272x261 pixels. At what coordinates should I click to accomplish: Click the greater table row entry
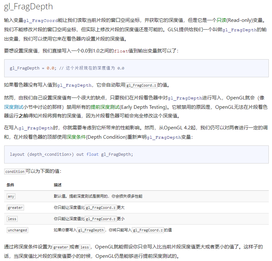pyautogui.click(x=15, y=207)
